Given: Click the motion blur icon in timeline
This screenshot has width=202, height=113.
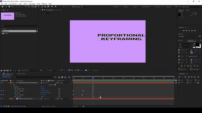Looking at the screenshot, I should [65, 77].
